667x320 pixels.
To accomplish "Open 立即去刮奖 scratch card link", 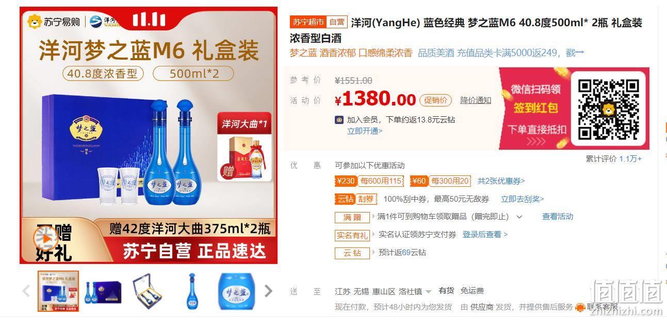I will tap(523, 199).
